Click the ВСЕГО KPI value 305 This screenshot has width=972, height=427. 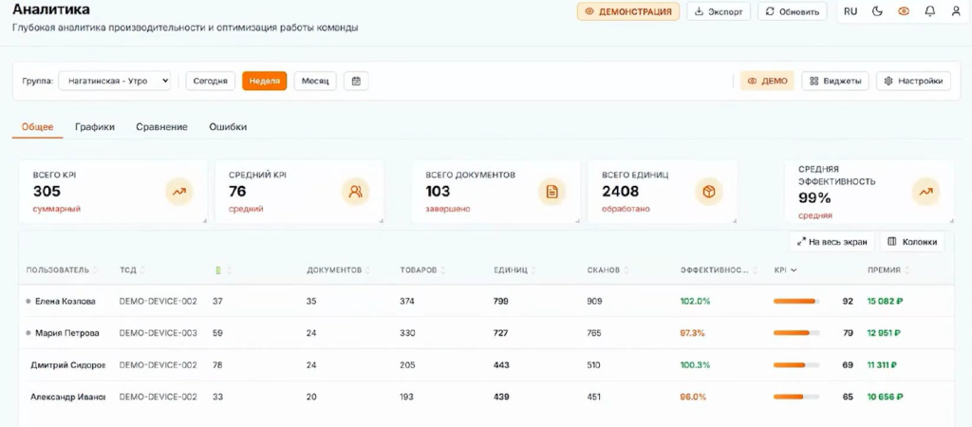click(47, 191)
